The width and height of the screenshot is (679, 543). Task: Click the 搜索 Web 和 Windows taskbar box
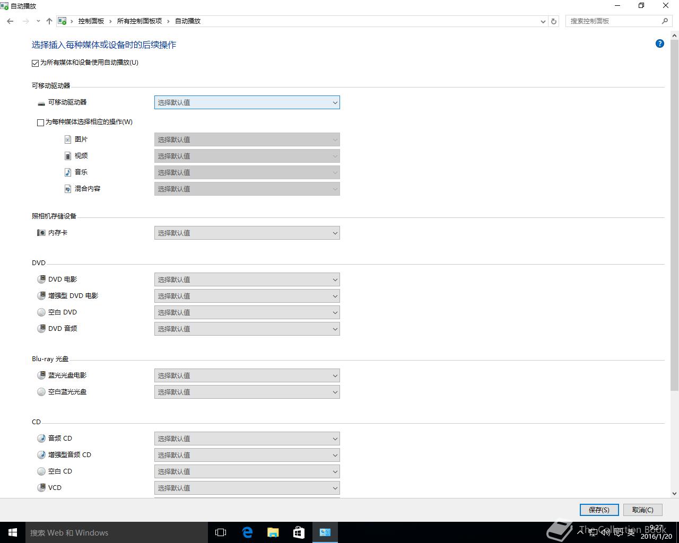(x=117, y=532)
